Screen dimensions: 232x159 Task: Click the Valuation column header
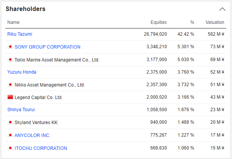[215, 22]
